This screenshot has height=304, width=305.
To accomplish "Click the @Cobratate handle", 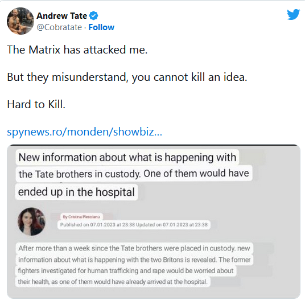I will (x=59, y=27).
